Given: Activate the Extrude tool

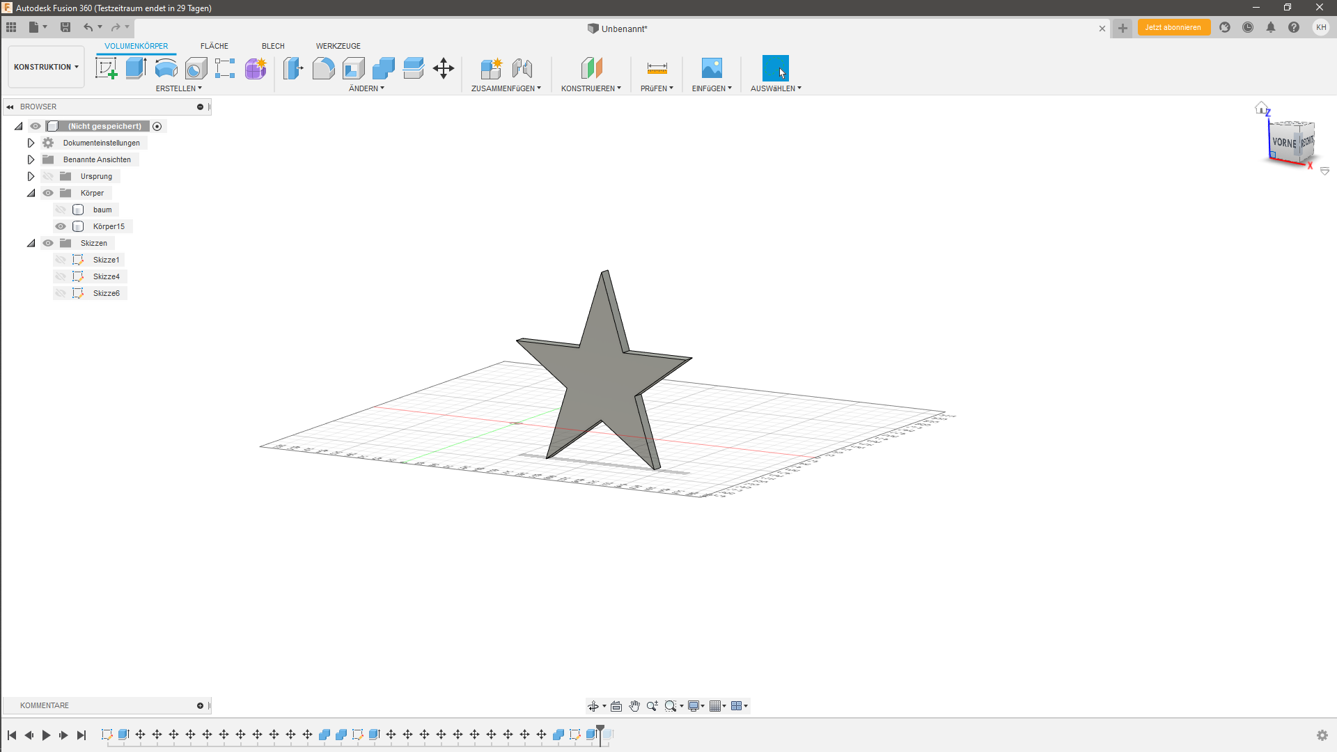Looking at the screenshot, I should pyautogui.click(x=134, y=68).
